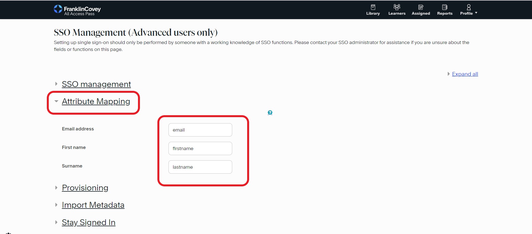Open the Assigned icon in header
The image size is (532, 234).
pyautogui.click(x=421, y=7)
